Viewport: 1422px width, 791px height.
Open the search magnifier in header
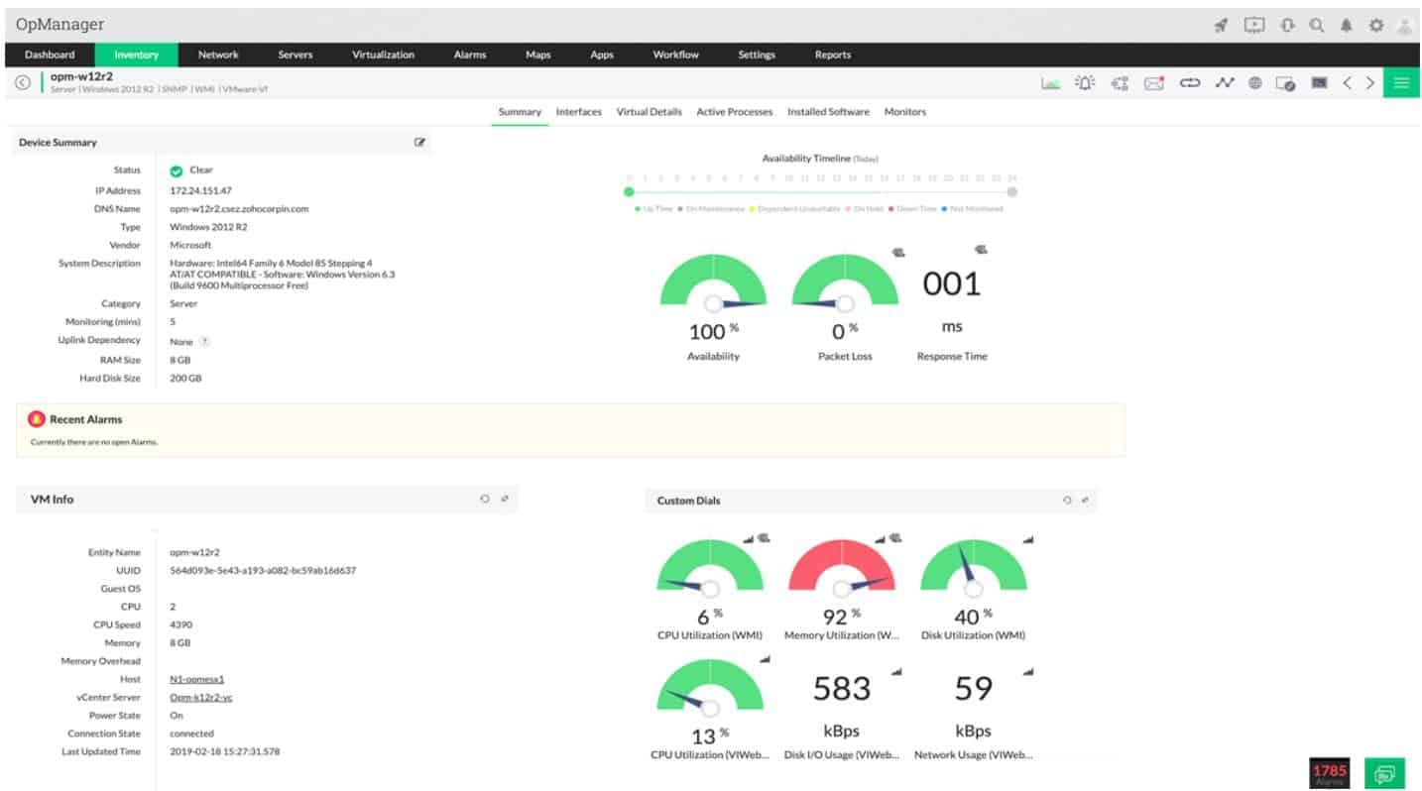coord(1316,26)
